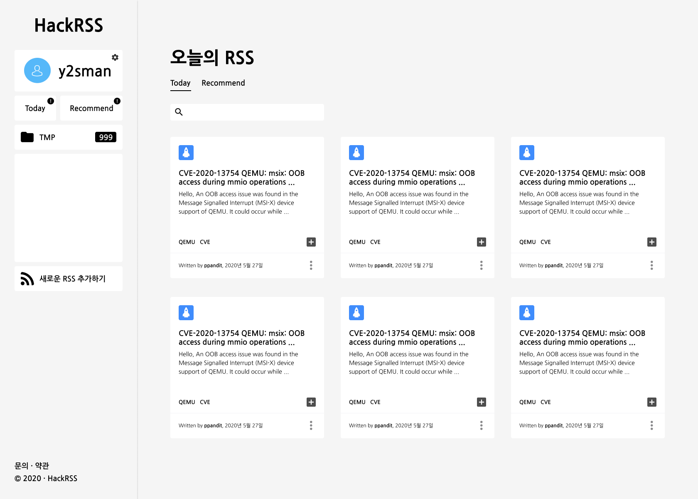This screenshot has height=499, width=698.
Task: Click the blue user avatar icon
Action: (x=37, y=70)
